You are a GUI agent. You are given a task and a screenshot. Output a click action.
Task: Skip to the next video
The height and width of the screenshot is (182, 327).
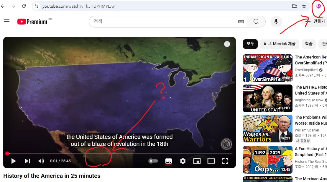click(27, 161)
